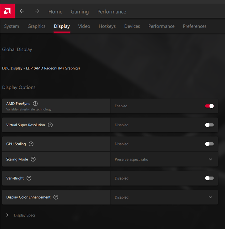Screen dimensions: 225x229
Task: Switch to the Preferences tab
Action: coord(195,26)
